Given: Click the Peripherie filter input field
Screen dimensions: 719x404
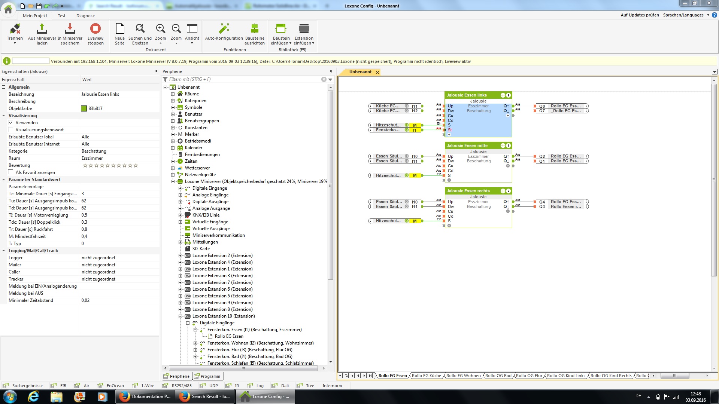Looking at the screenshot, I should (x=243, y=79).
